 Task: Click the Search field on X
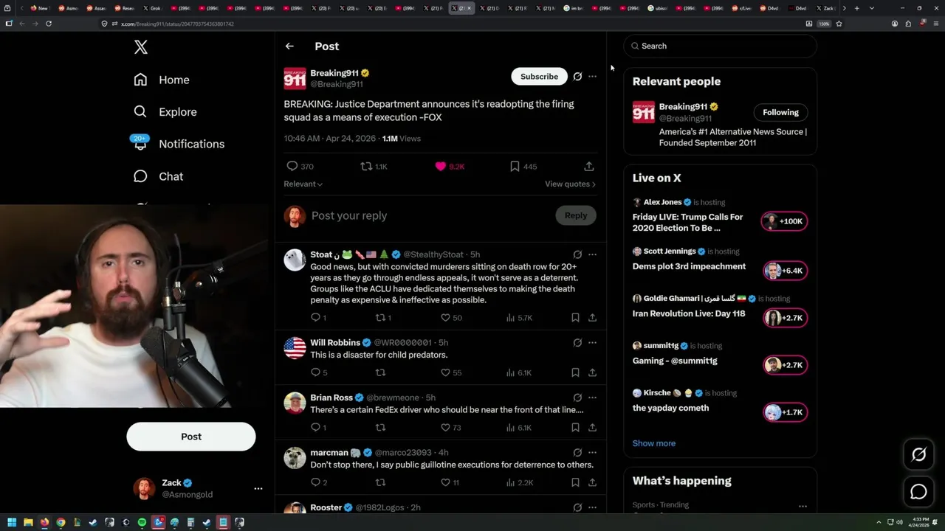click(721, 46)
